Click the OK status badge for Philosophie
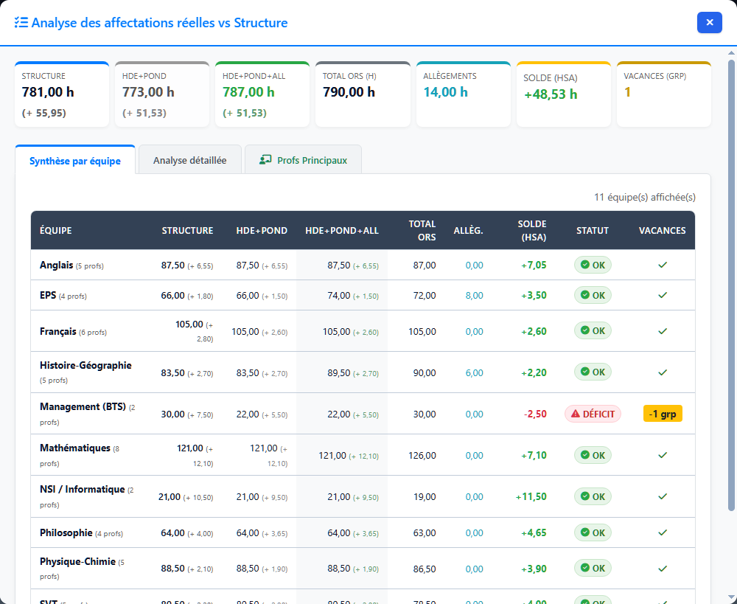Image resolution: width=737 pixels, height=604 pixels. coord(593,532)
